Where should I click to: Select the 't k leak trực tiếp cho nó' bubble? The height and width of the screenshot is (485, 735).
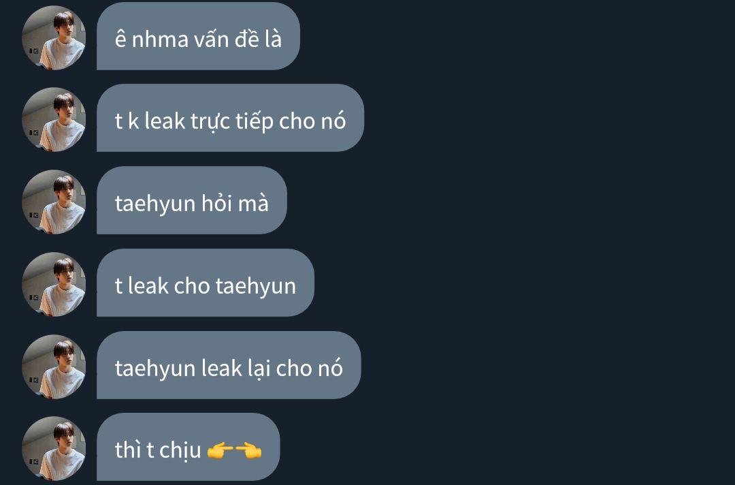[x=230, y=119]
